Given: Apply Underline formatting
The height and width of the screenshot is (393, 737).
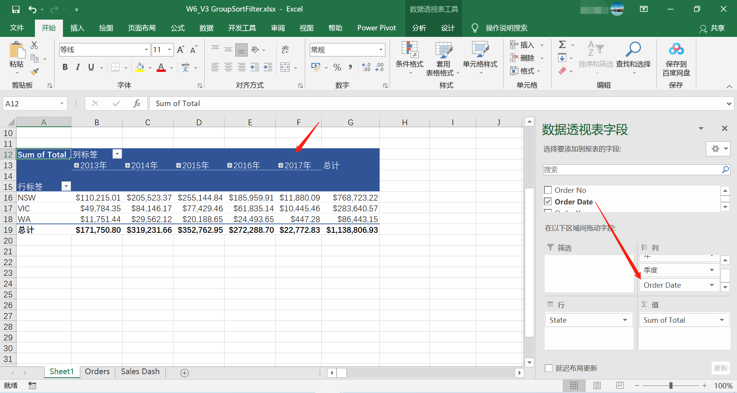Looking at the screenshot, I should tap(91, 67).
